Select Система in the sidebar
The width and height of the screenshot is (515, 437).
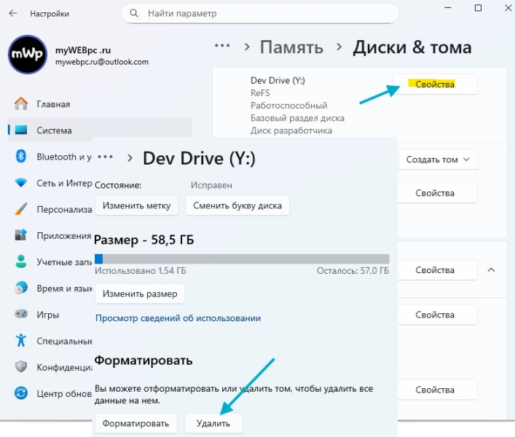(100, 130)
